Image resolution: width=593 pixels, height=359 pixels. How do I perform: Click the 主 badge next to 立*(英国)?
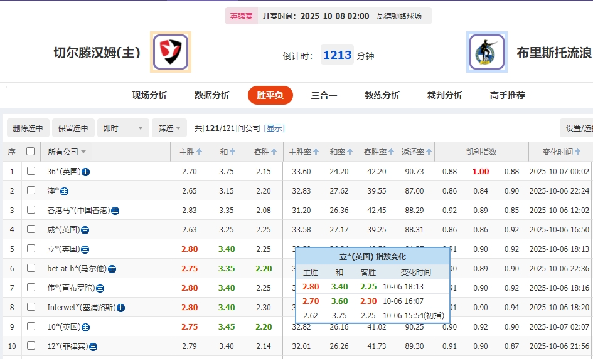85,249
